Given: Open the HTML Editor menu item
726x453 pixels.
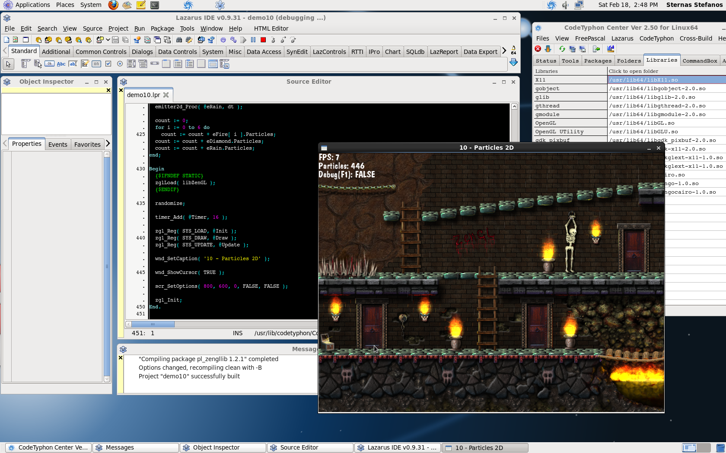Looking at the screenshot, I should point(271,28).
